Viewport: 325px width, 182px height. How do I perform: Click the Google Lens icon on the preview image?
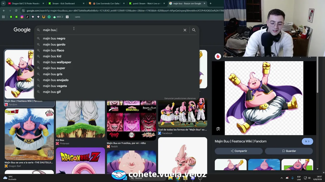coord(218,129)
